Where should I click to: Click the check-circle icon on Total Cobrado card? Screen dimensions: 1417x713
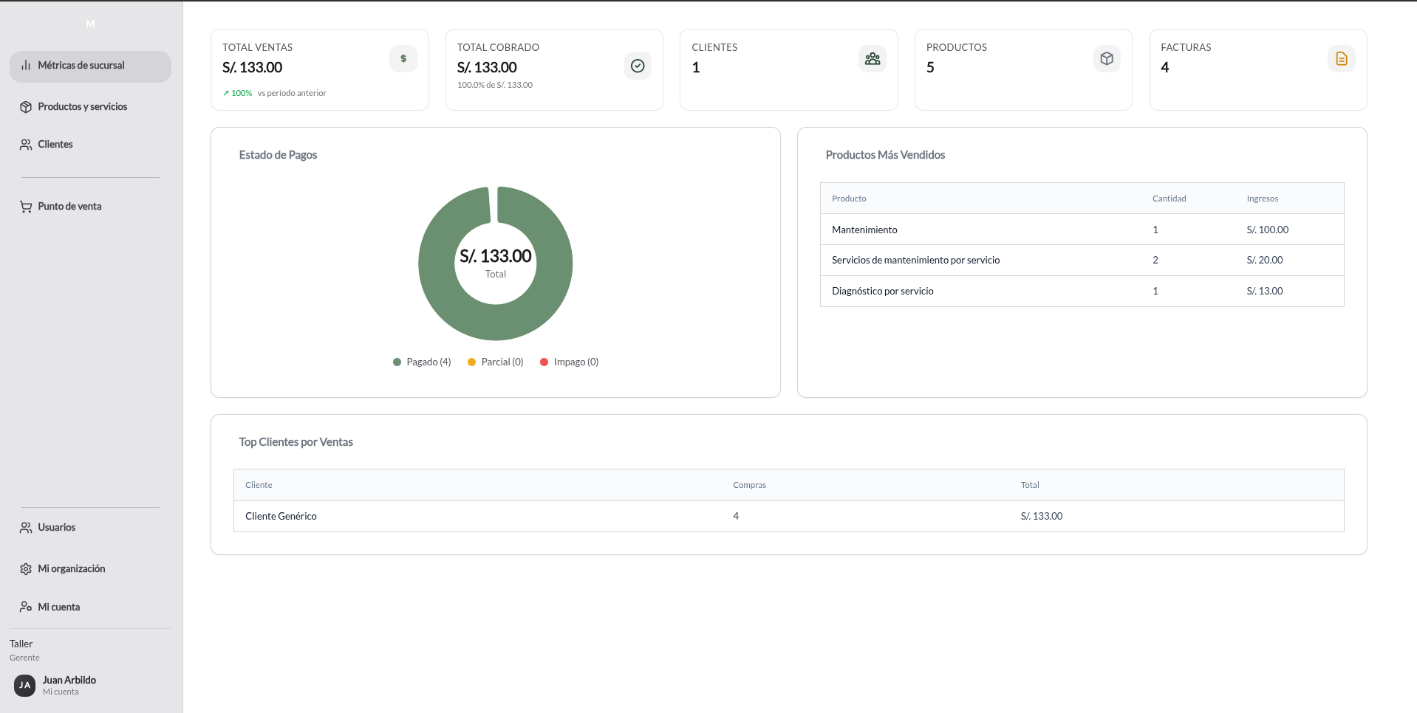(x=637, y=66)
